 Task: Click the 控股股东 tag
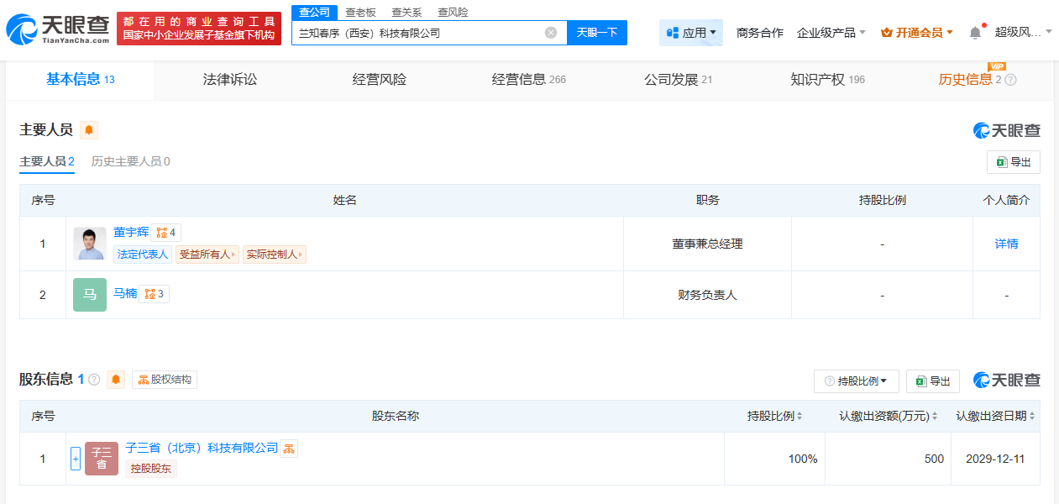(x=151, y=469)
